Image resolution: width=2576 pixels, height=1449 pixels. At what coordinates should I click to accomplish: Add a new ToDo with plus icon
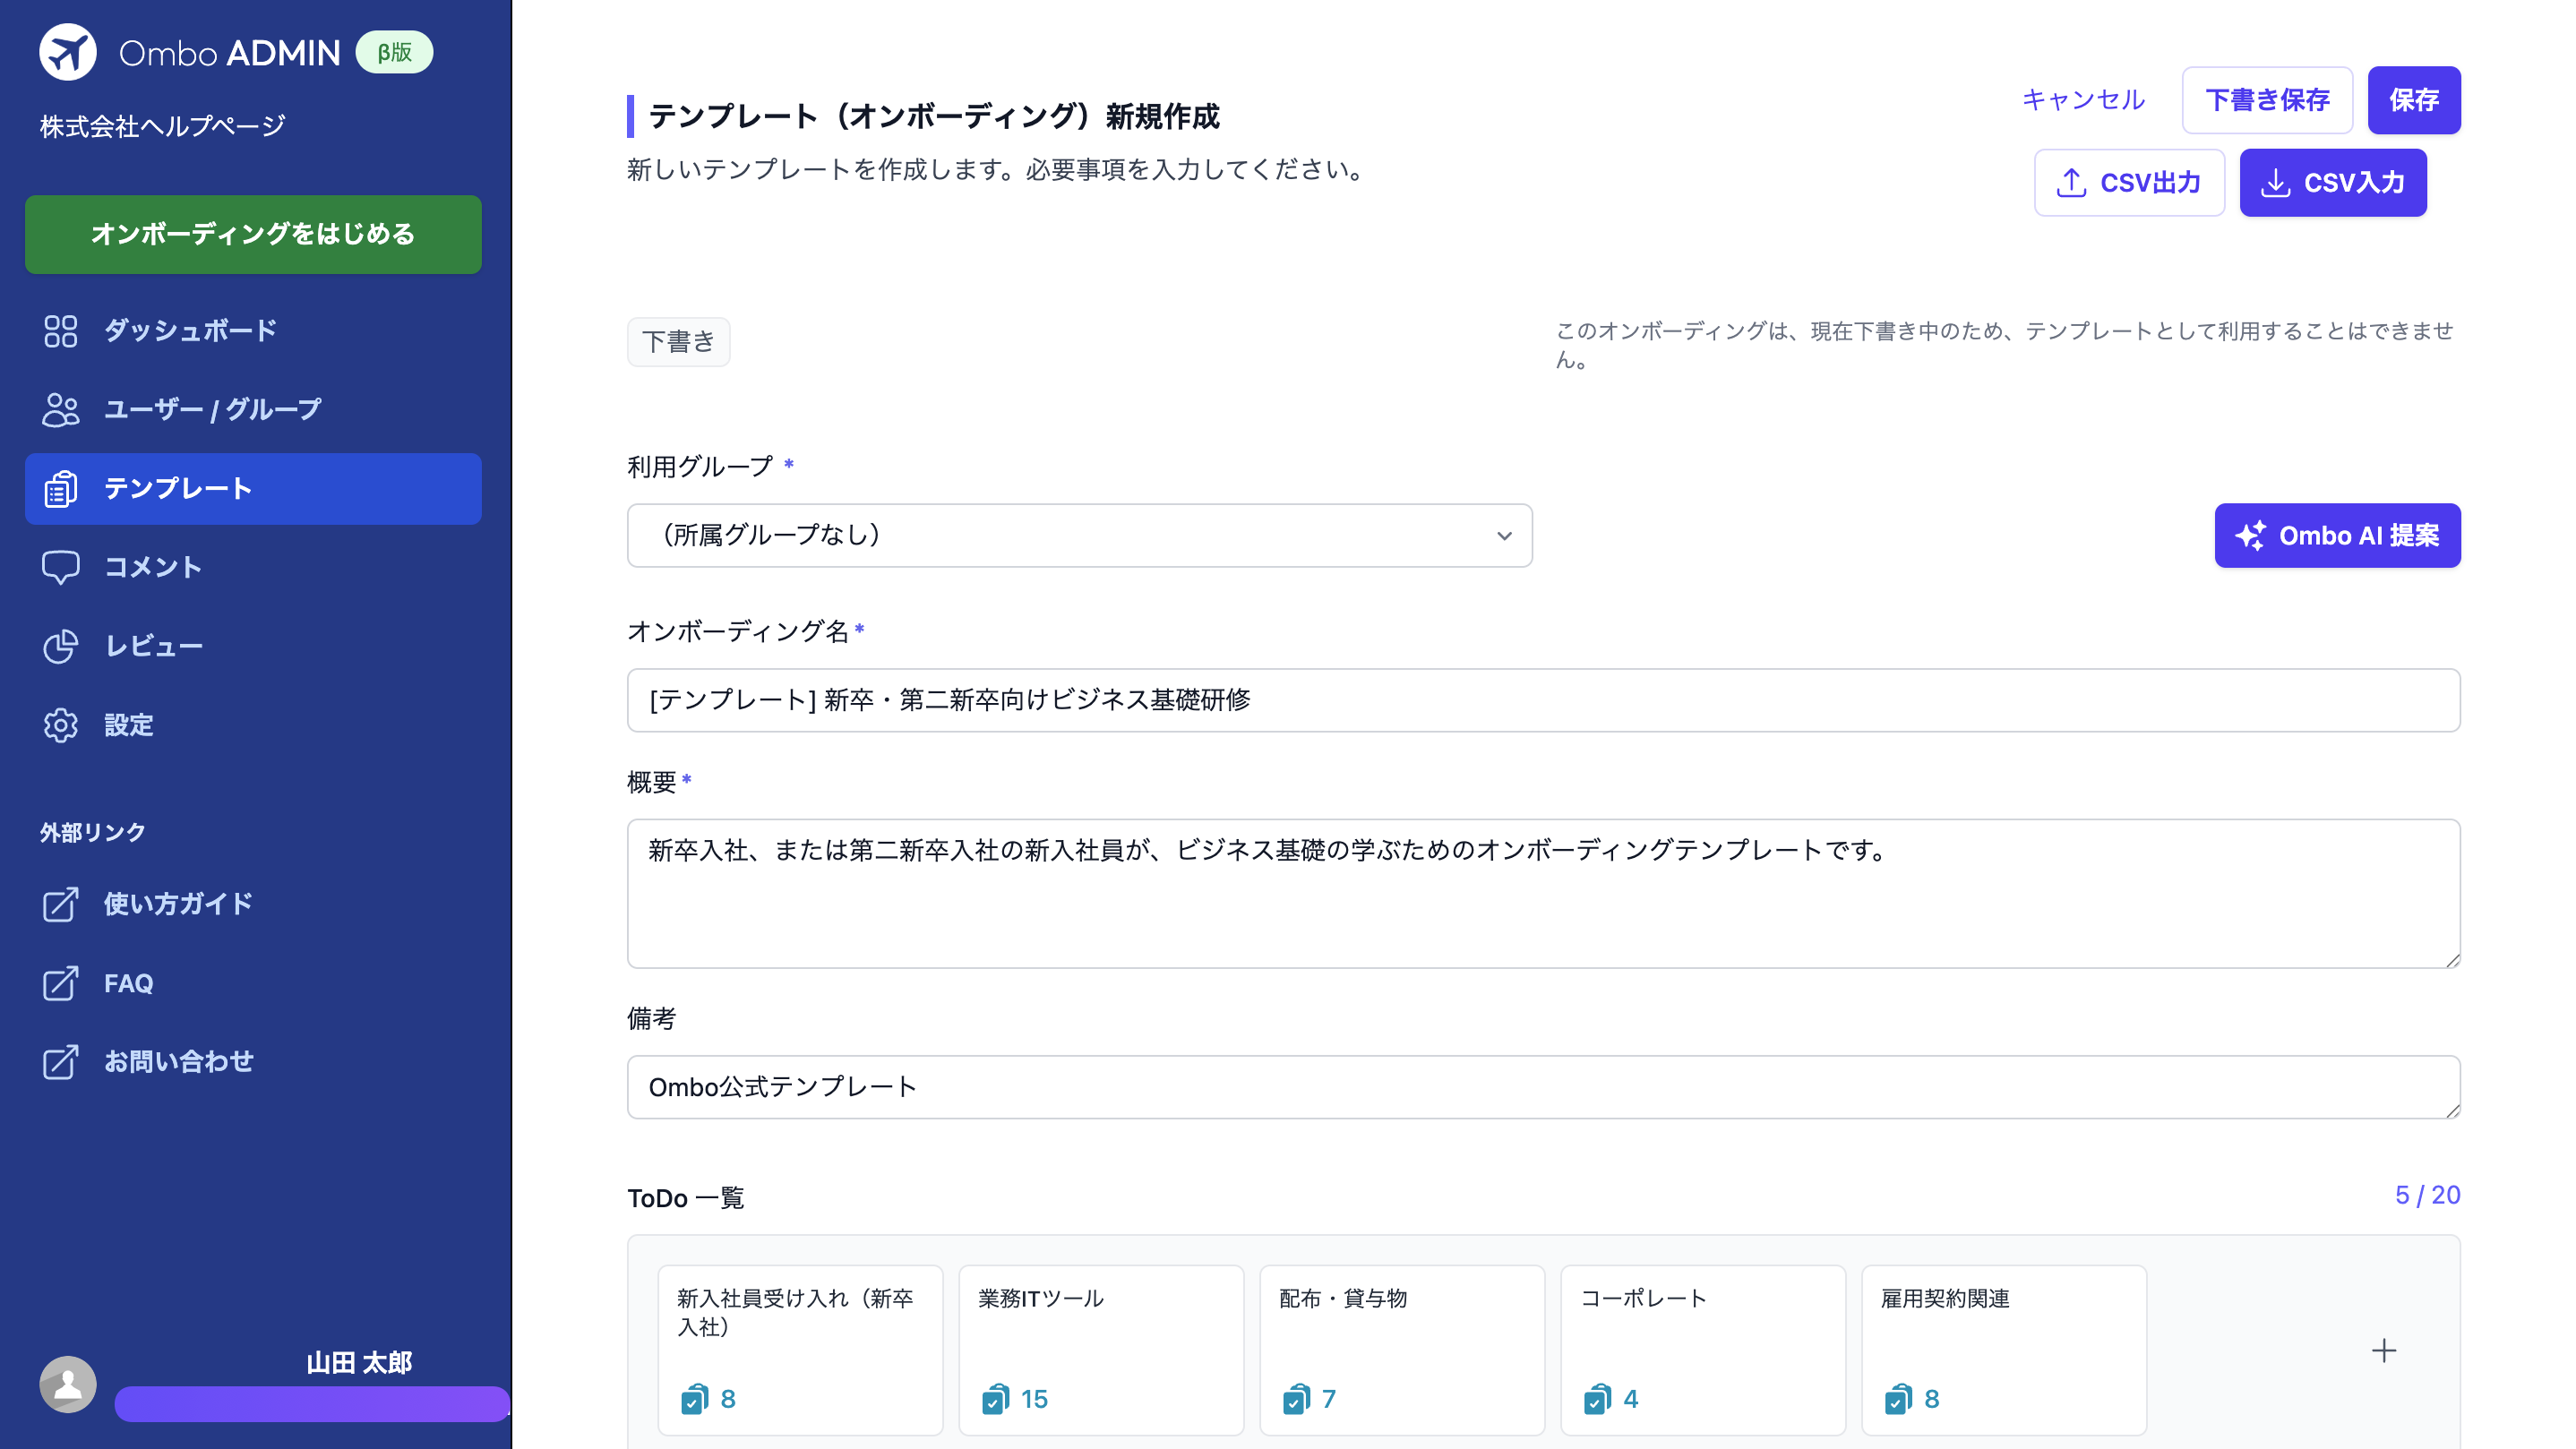point(2384,1351)
